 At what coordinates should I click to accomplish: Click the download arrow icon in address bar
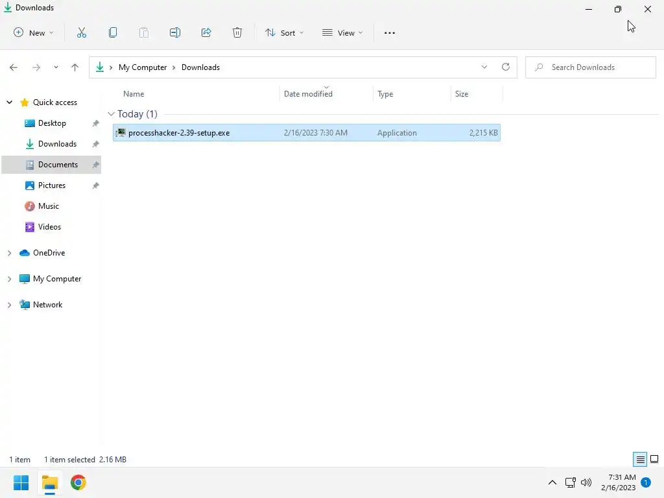[x=99, y=67]
